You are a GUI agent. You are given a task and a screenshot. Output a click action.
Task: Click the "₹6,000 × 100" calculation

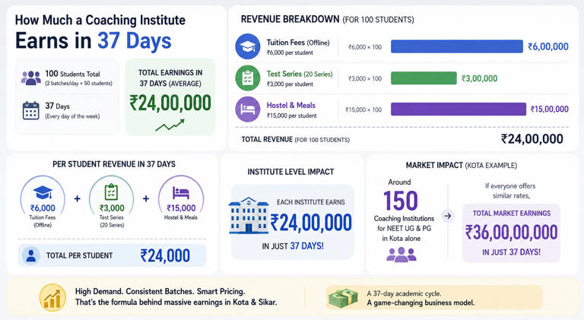(365, 47)
